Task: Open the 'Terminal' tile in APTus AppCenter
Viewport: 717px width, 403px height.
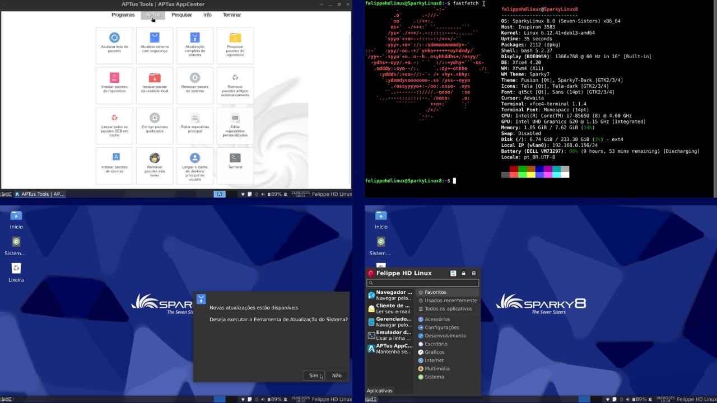Action: coord(235,166)
